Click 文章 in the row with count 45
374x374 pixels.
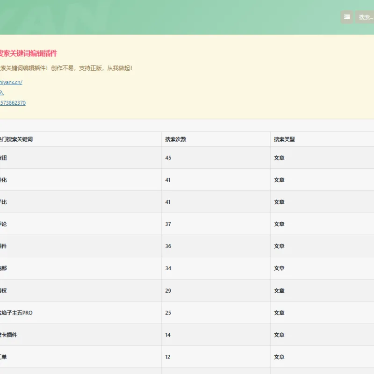[x=279, y=158]
